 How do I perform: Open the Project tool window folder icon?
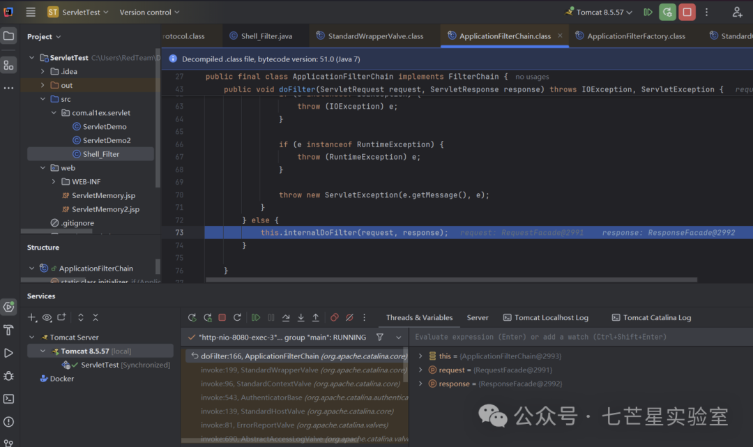click(8, 36)
